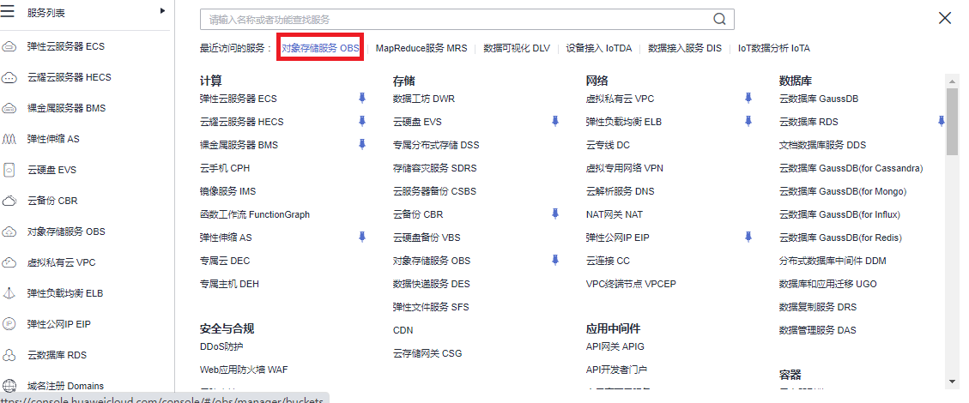Open Web应用防火墙 WAF service
This screenshot has width=969, height=403.
click(244, 370)
